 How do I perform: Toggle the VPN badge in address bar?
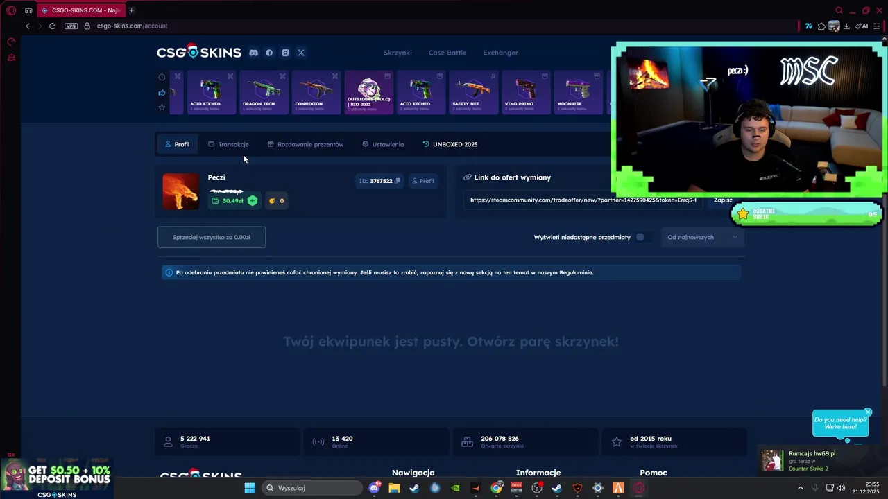tap(71, 26)
